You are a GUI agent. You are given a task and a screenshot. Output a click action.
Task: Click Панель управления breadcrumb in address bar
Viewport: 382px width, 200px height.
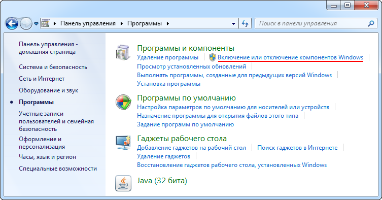click(x=88, y=23)
